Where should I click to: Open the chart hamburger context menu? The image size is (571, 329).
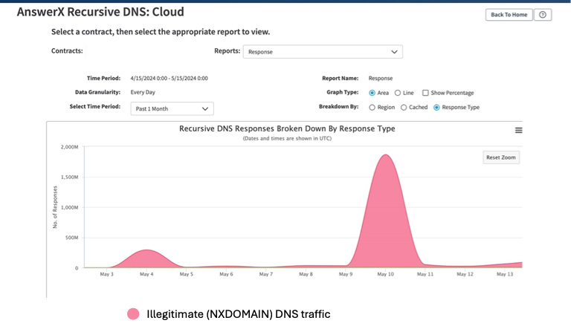518,130
